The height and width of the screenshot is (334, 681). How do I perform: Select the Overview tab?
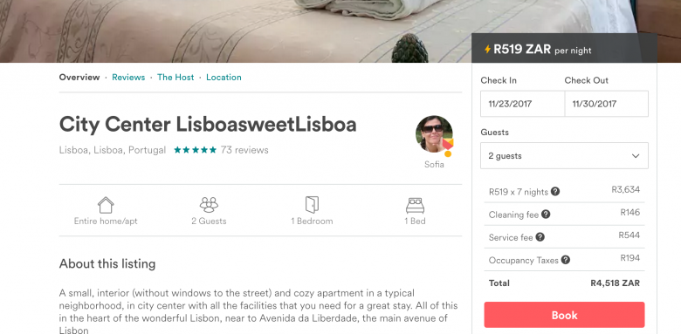pyautogui.click(x=79, y=78)
